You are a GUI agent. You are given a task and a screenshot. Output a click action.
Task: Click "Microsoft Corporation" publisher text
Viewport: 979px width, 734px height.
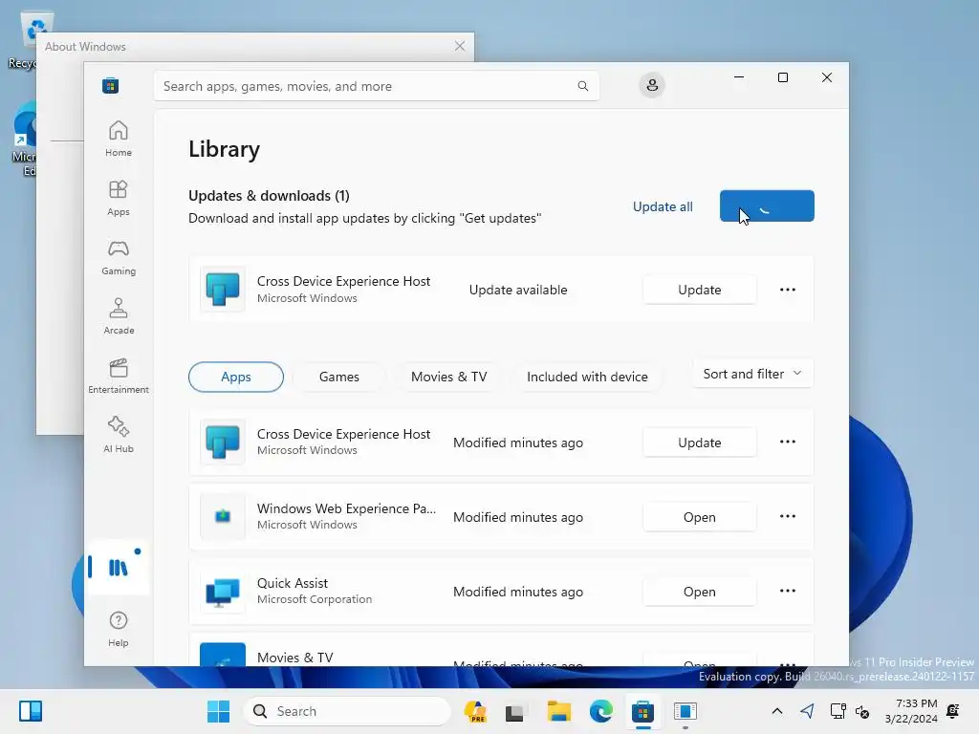(x=315, y=599)
